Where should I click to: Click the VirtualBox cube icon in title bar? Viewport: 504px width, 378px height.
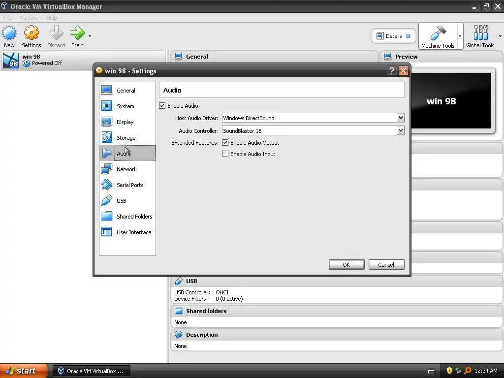[4, 6]
